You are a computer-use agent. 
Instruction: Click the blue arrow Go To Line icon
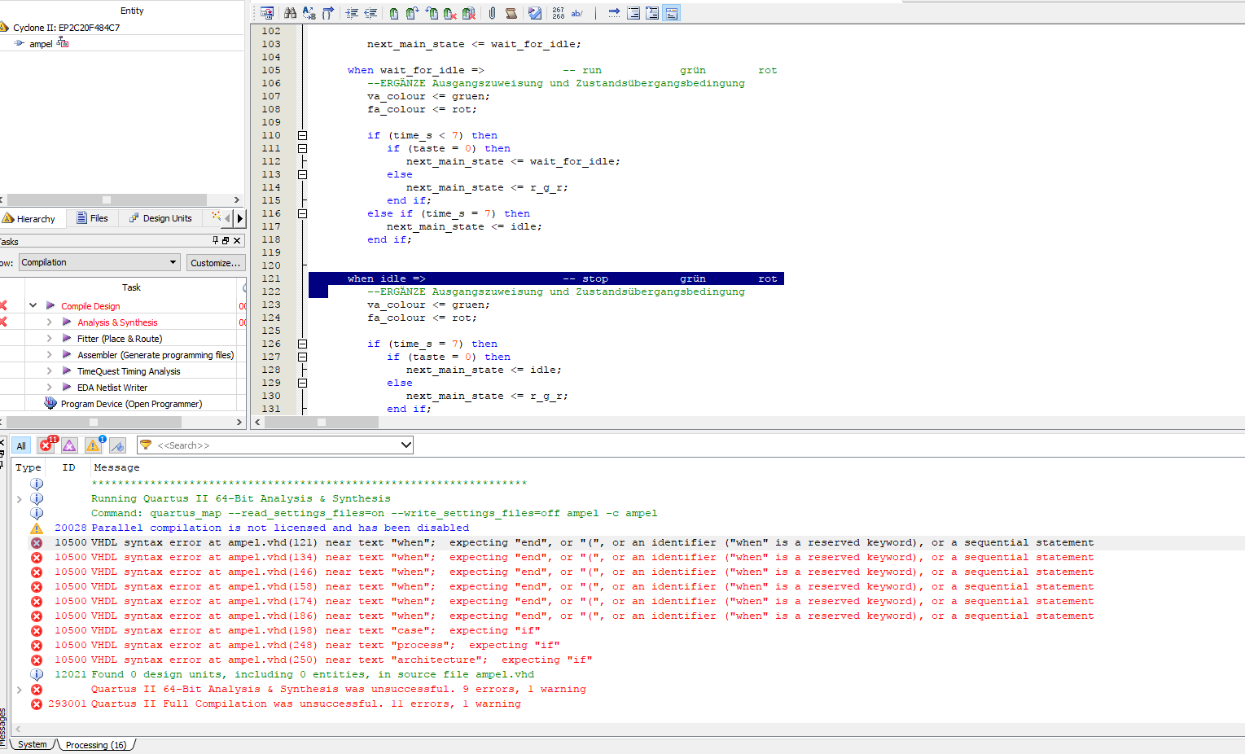(x=614, y=13)
